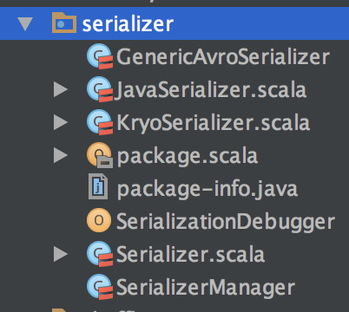Viewport: 349px width, 312px height.
Task: Select the serializer folder label
Action: tap(128, 23)
